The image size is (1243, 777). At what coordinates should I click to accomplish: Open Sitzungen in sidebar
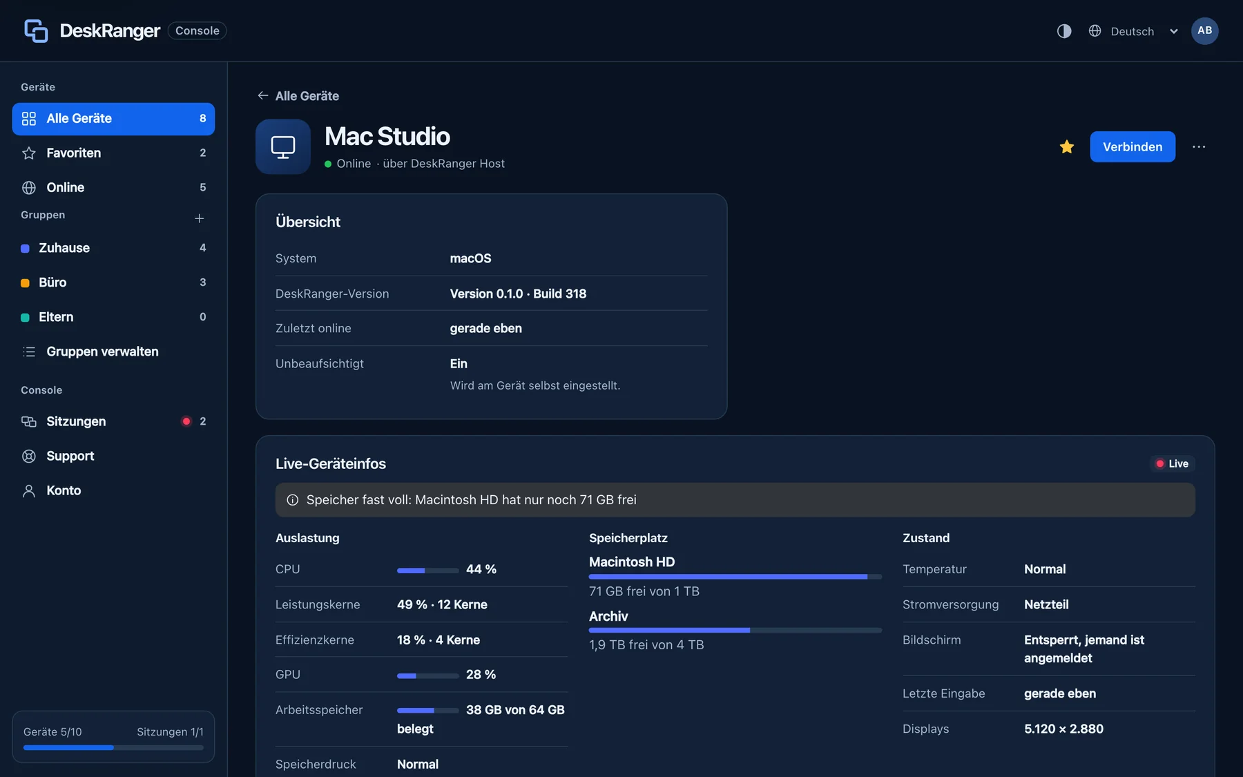click(x=113, y=421)
